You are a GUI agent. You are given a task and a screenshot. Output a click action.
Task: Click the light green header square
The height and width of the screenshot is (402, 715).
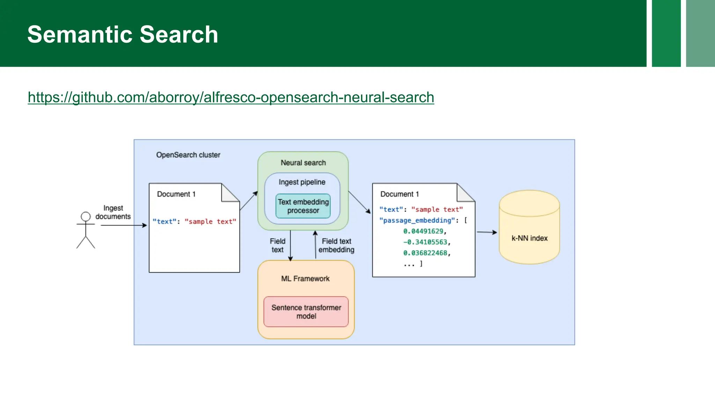[700, 33]
